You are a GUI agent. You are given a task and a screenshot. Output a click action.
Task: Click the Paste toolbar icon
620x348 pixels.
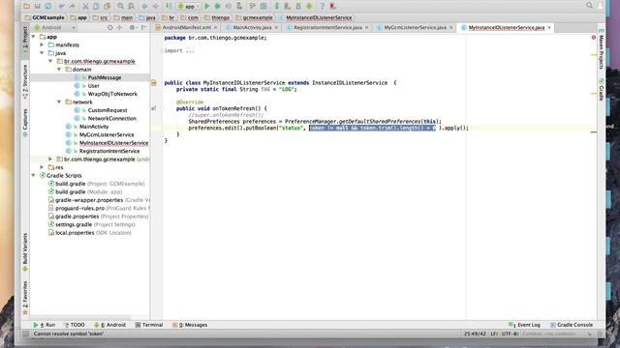107,6
